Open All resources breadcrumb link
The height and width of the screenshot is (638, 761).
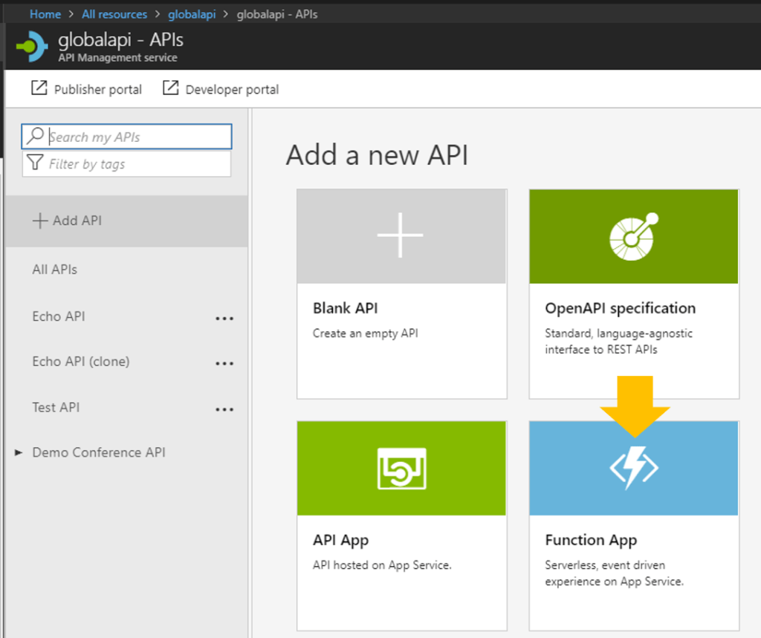click(114, 13)
